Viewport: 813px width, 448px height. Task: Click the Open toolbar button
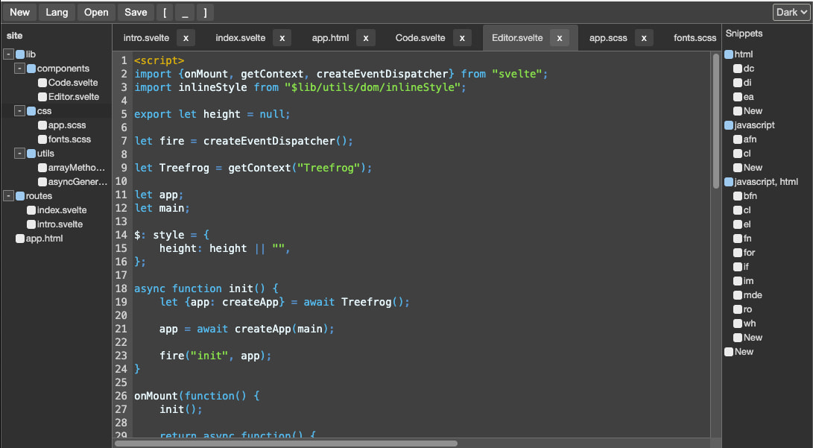(96, 13)
